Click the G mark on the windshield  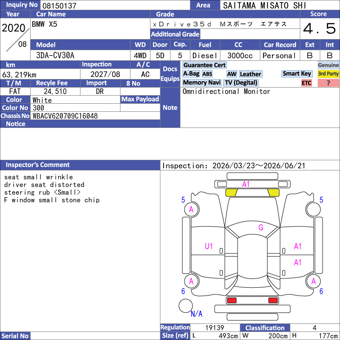point(261,228)
